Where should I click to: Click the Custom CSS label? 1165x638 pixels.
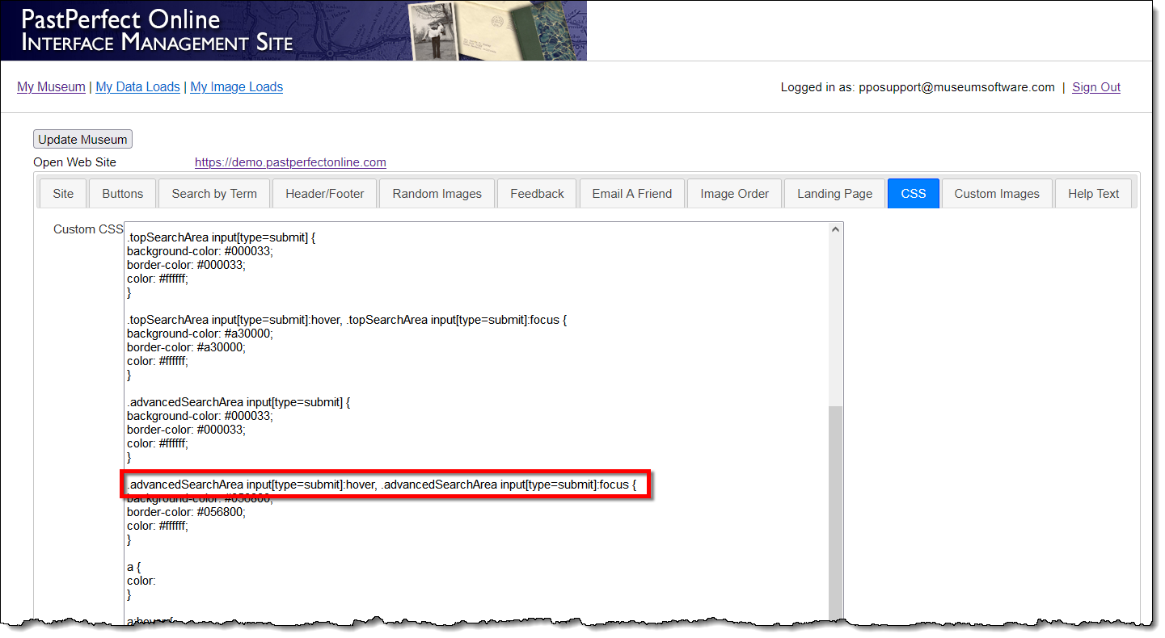(88, 229)
